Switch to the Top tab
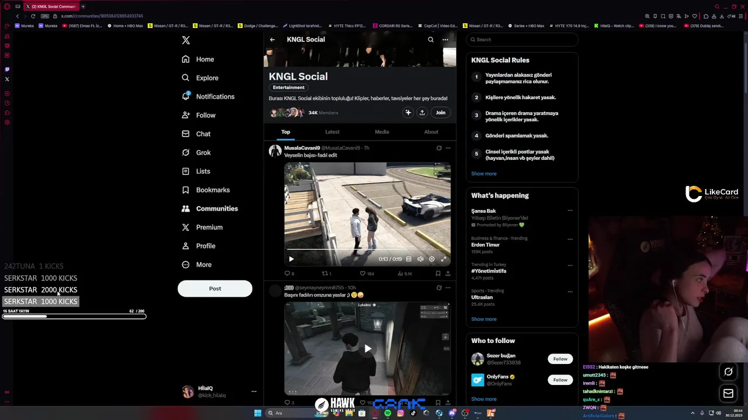The width and height of the screenshot is (748, 420). [x=286, y=132]
